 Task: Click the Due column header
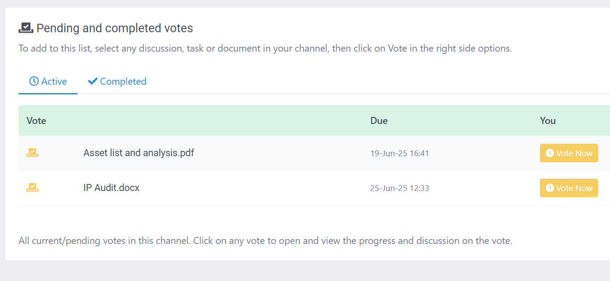point(379,120)
